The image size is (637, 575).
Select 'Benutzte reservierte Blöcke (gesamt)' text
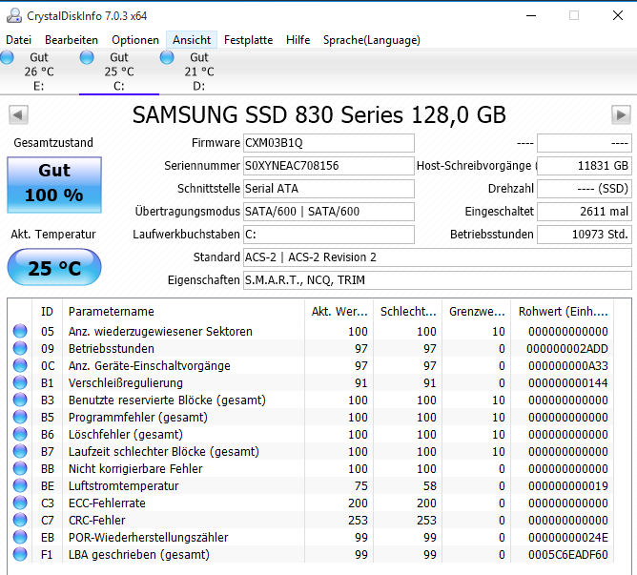tap(167, 400)
